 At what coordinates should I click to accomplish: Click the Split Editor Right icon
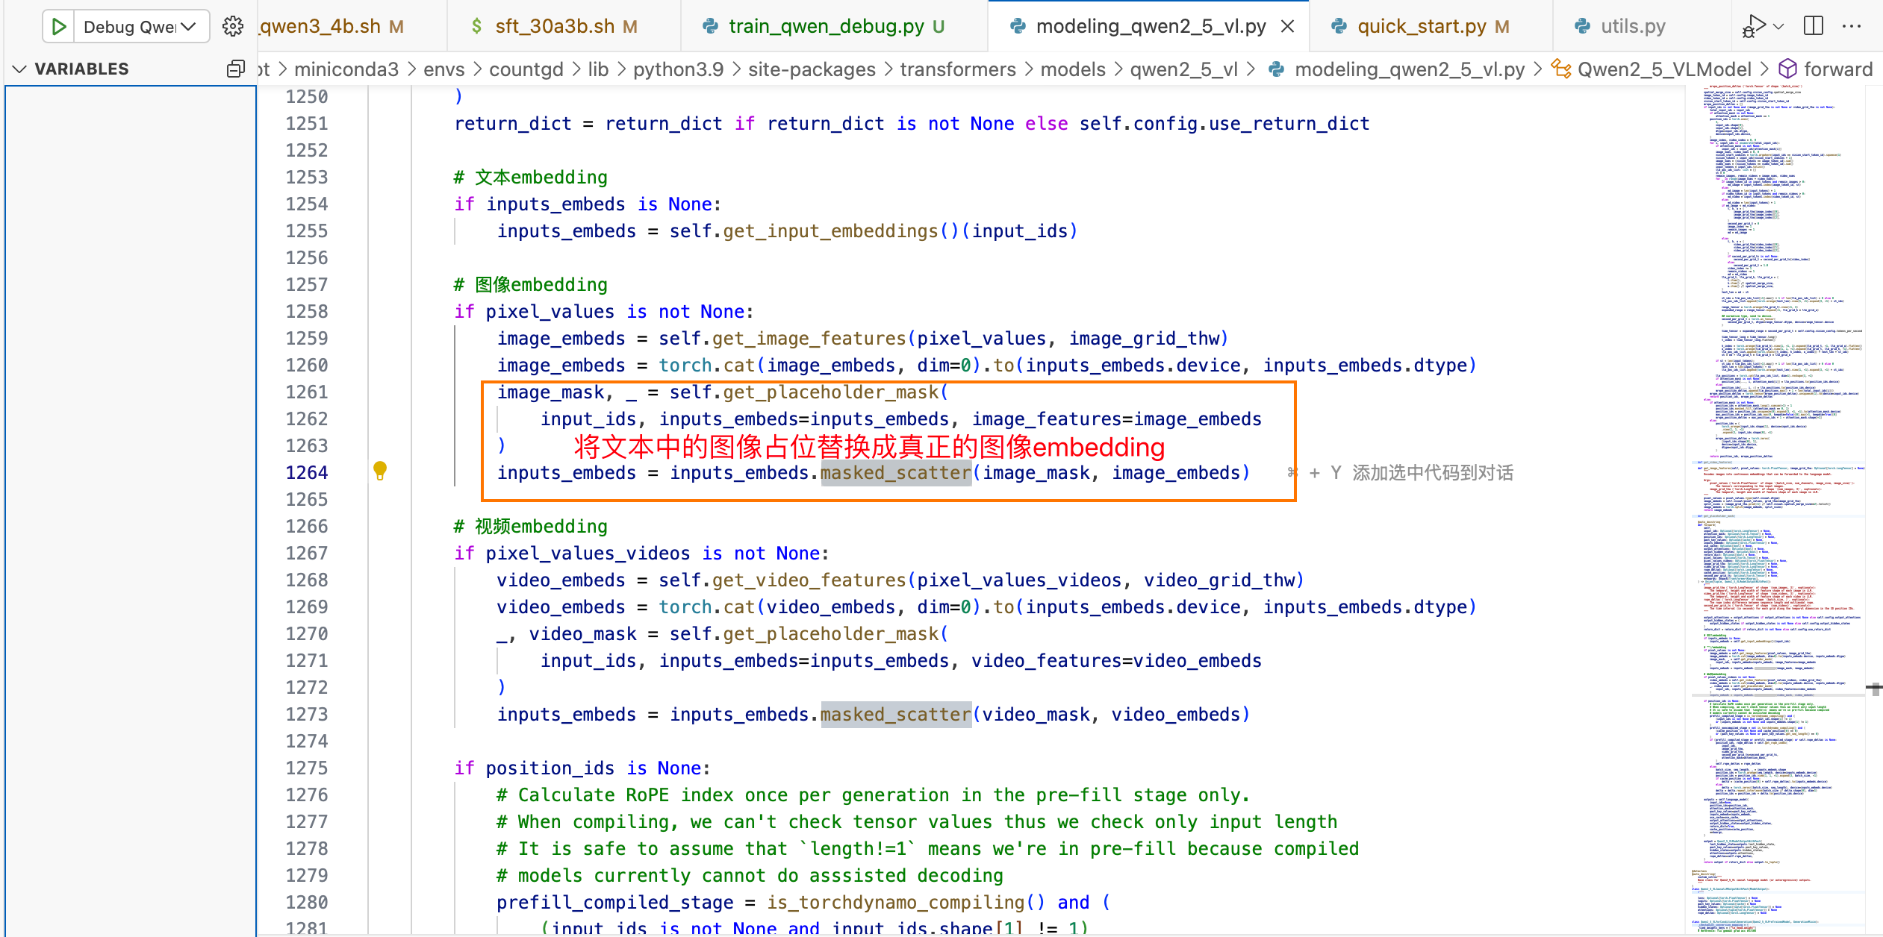pos(1814,26)
